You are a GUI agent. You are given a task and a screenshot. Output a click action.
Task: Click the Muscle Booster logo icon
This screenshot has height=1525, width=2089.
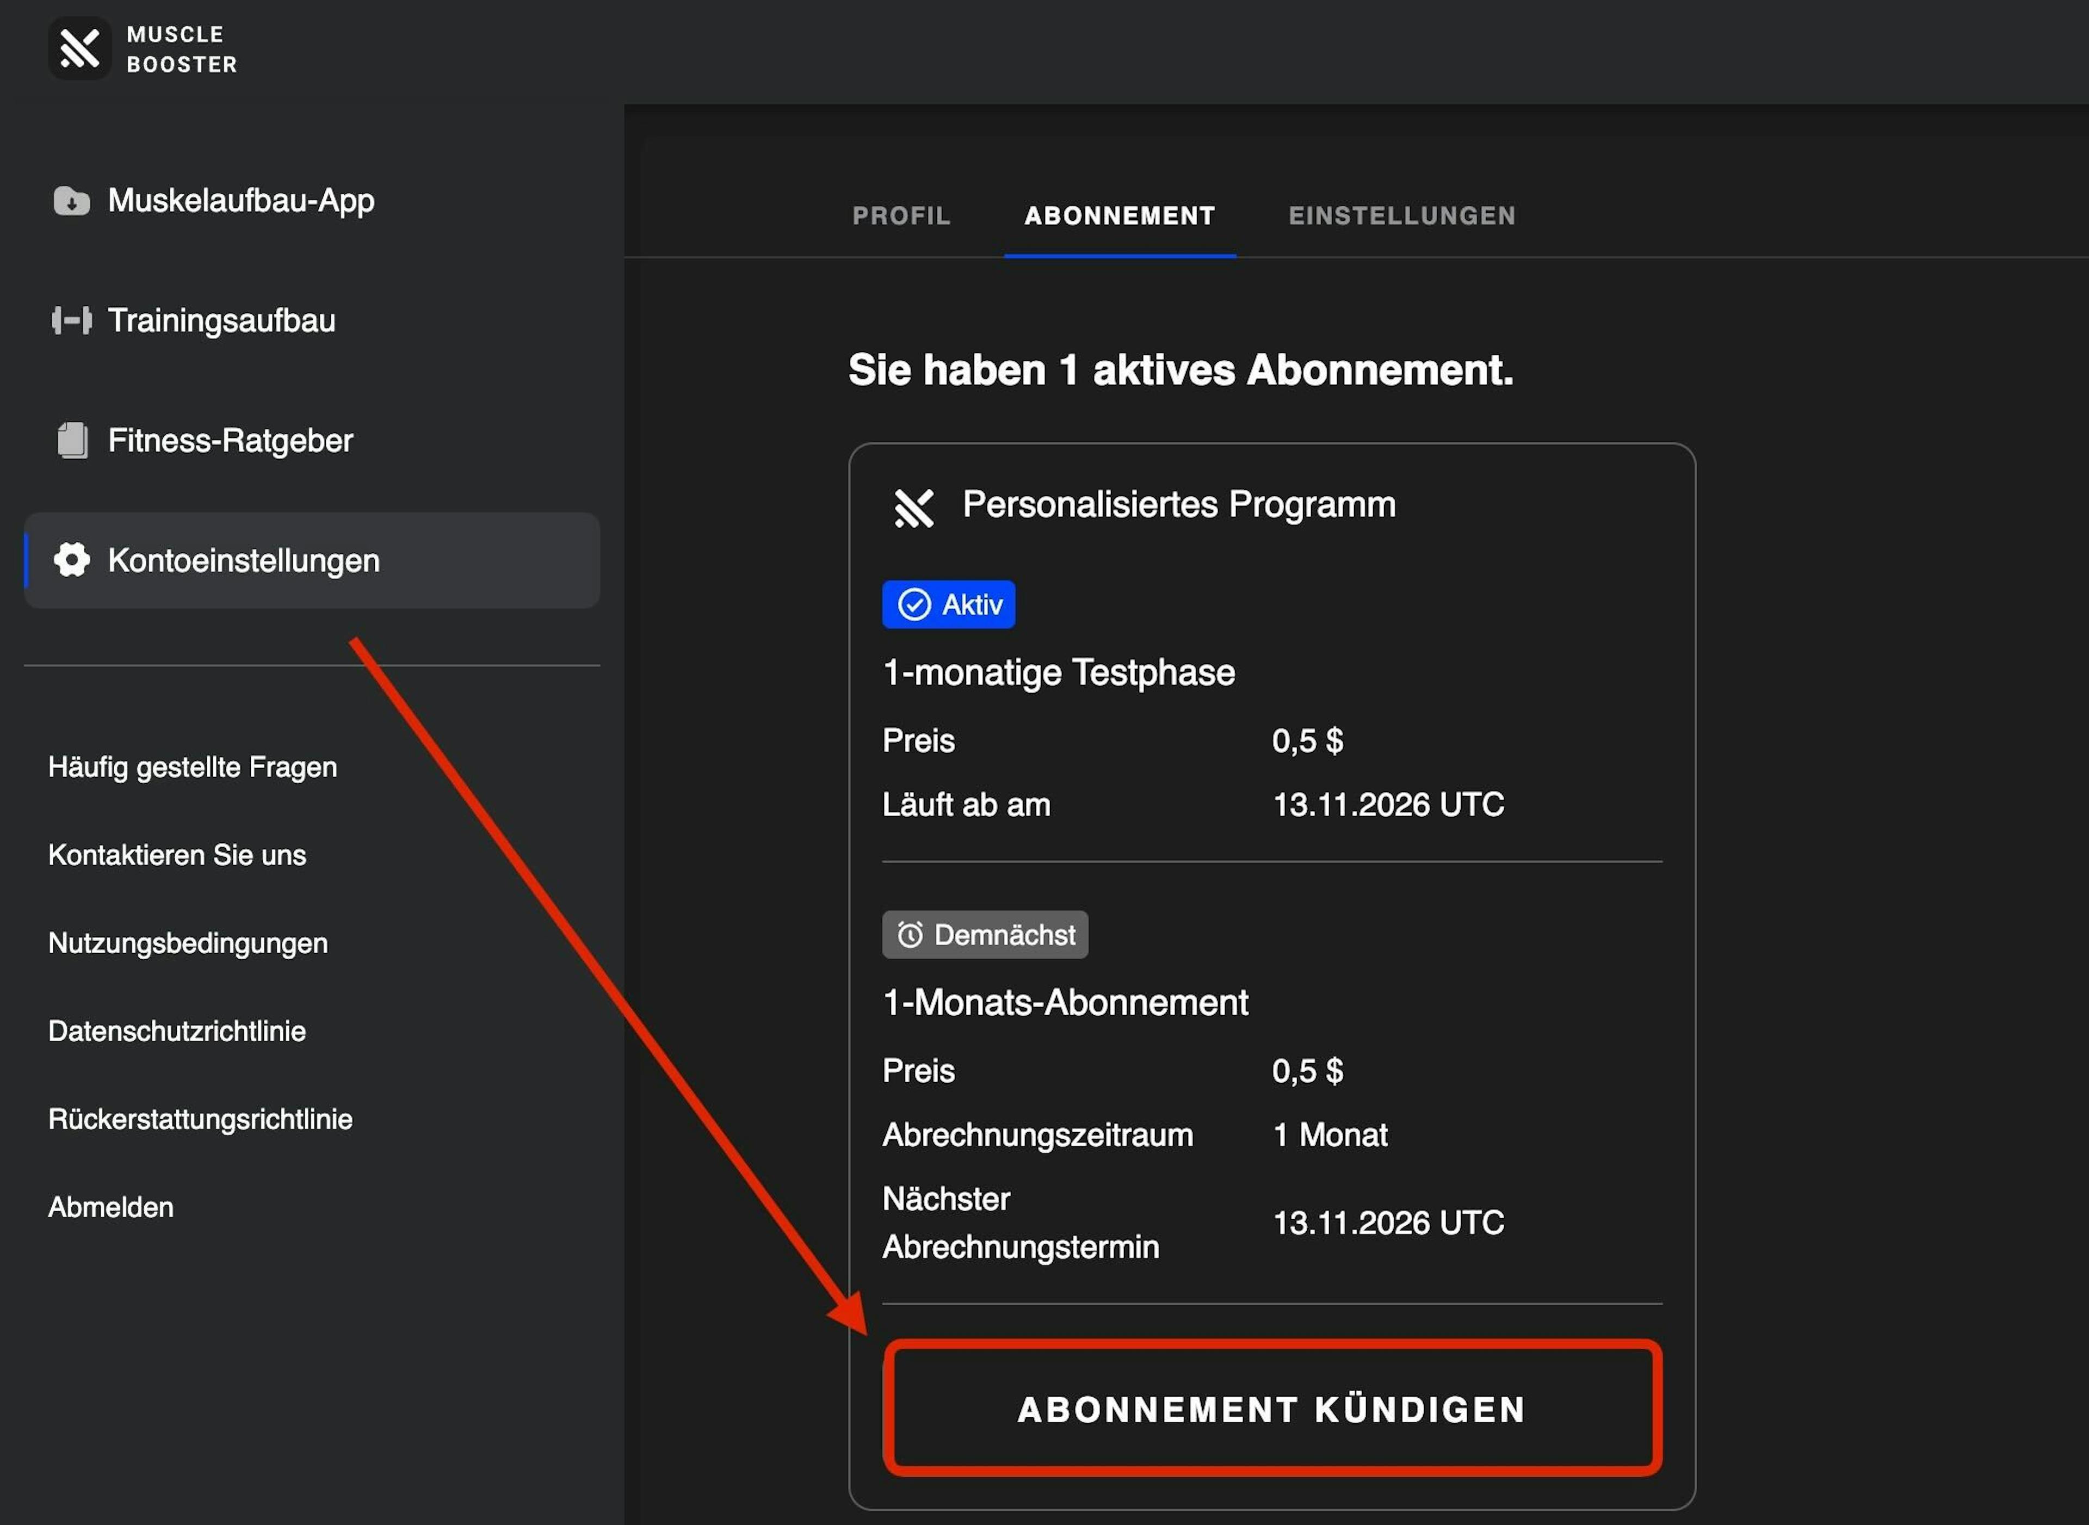[79, 48]
